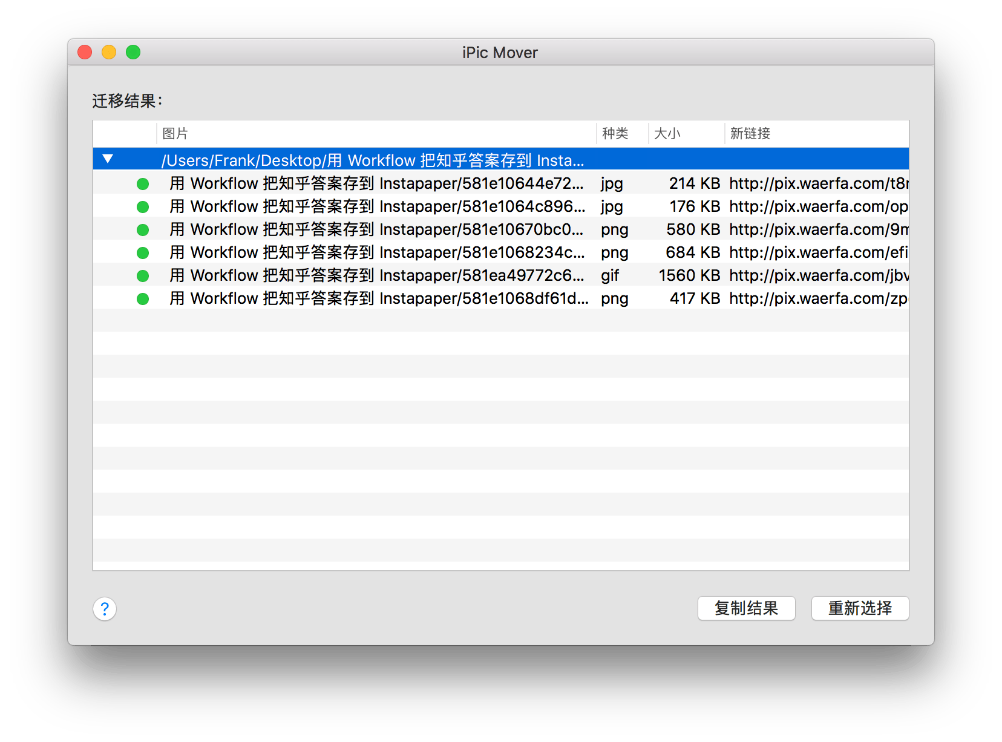Click the 684 KB size cell

[693, 252]
